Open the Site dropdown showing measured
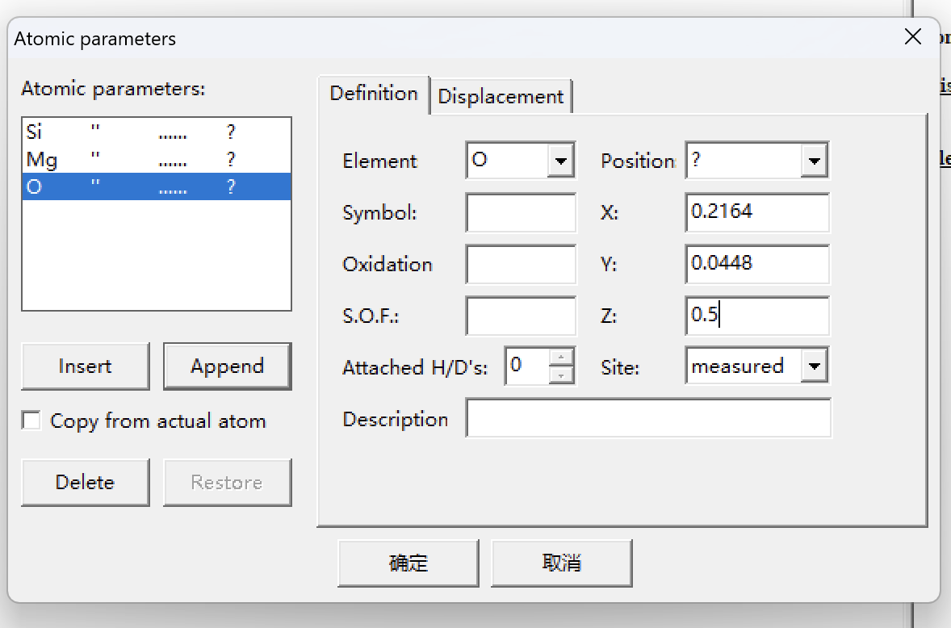 (x=814, y=367)
